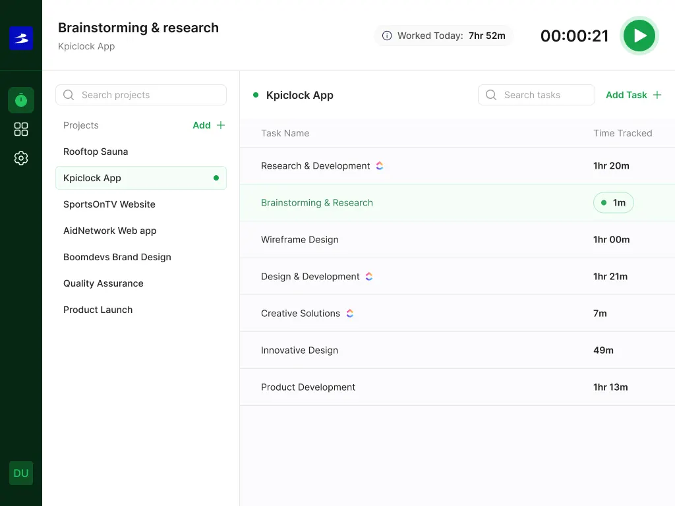Click the 7m time value
Screen dimensions: 675x506
tap(600, 313)
